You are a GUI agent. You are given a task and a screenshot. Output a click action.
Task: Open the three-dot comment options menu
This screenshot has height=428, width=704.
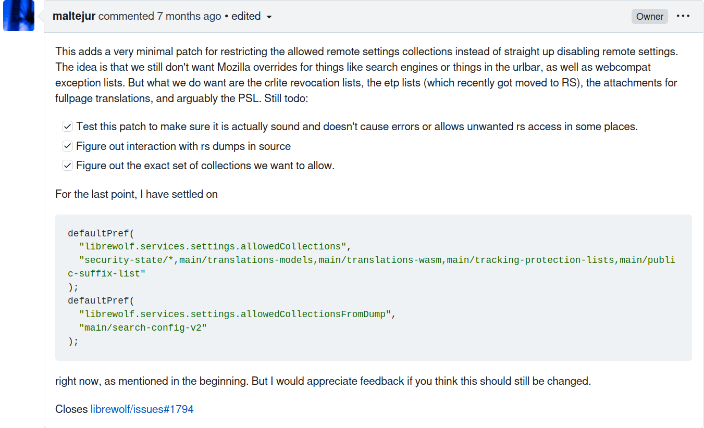pos(683,16)
